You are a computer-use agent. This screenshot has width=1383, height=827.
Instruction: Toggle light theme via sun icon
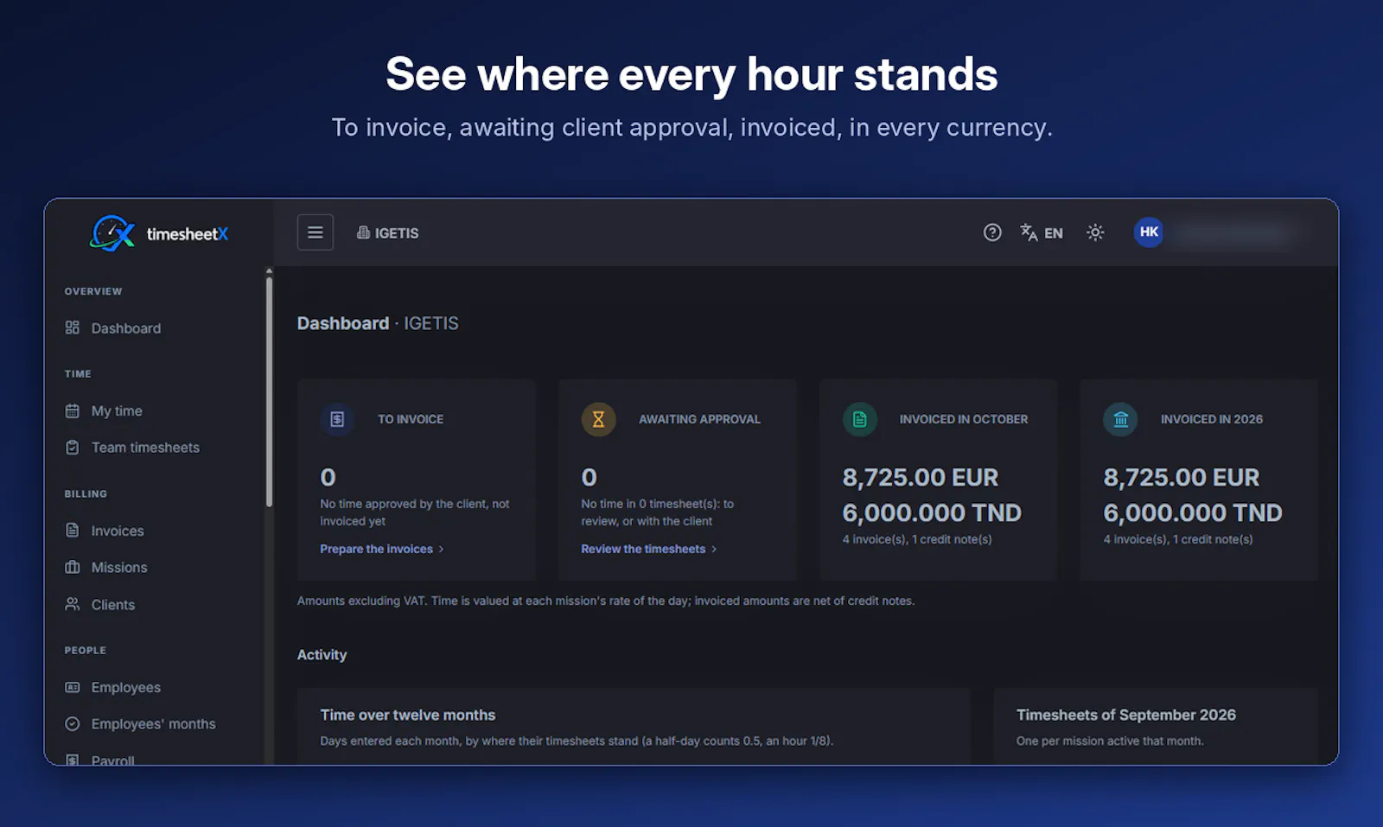point(1095,232)
